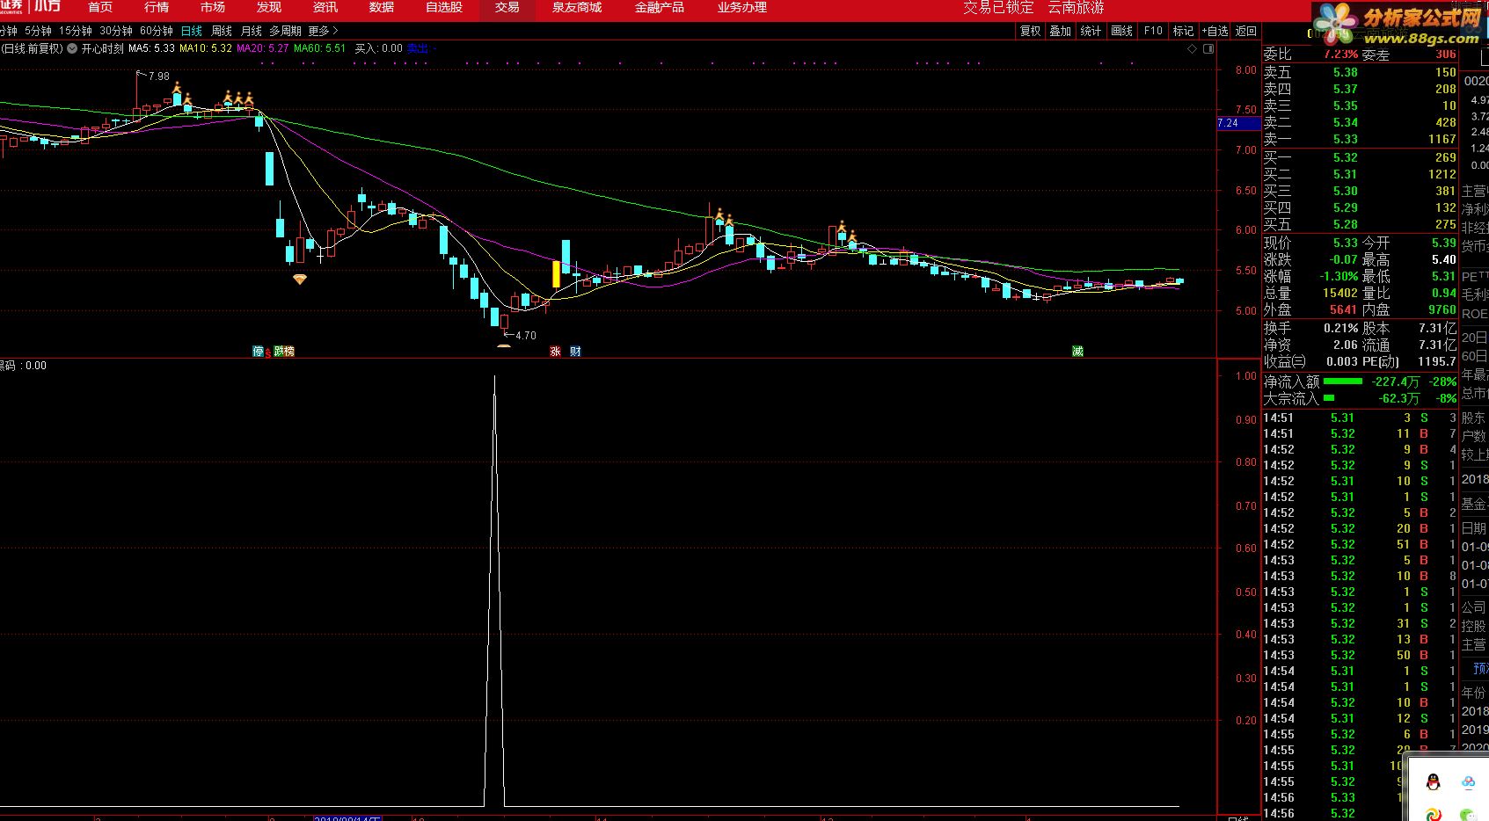Click the orange diamond signal below candles

(x=300, y=280)
